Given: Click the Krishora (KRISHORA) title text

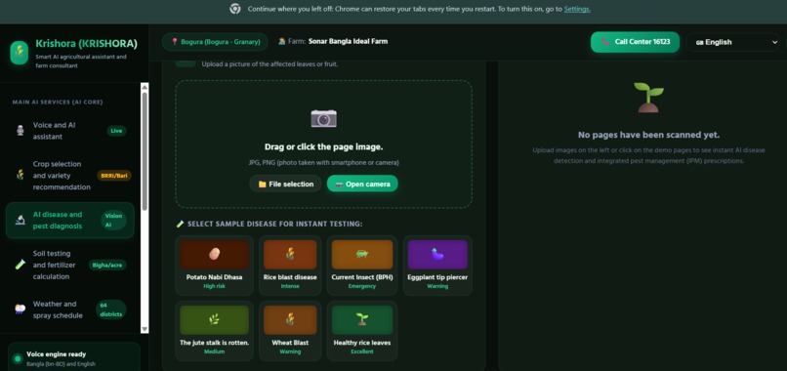Looking at the screenshot, I should 86,44.
